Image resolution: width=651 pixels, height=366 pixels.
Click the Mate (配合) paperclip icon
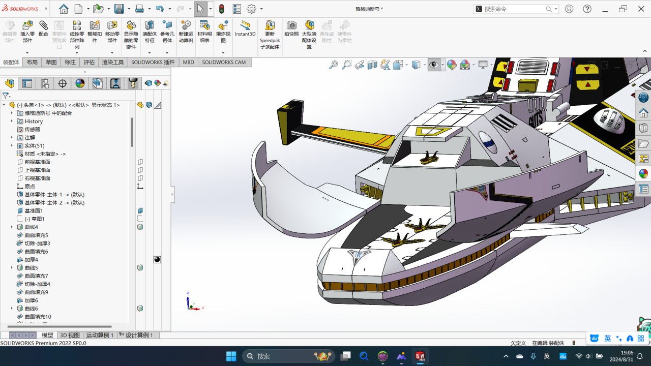[x=43, y=25]
